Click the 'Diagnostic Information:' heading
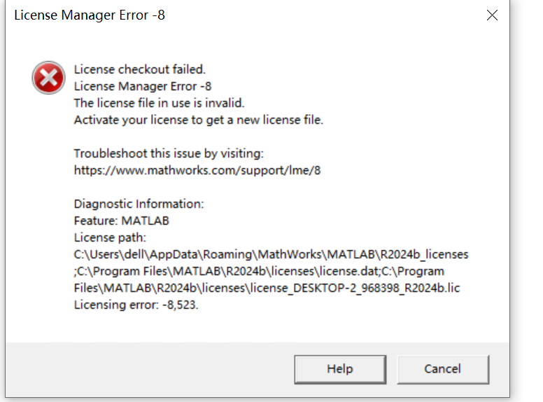Screen dimensions: 543x402 [139, 204]
